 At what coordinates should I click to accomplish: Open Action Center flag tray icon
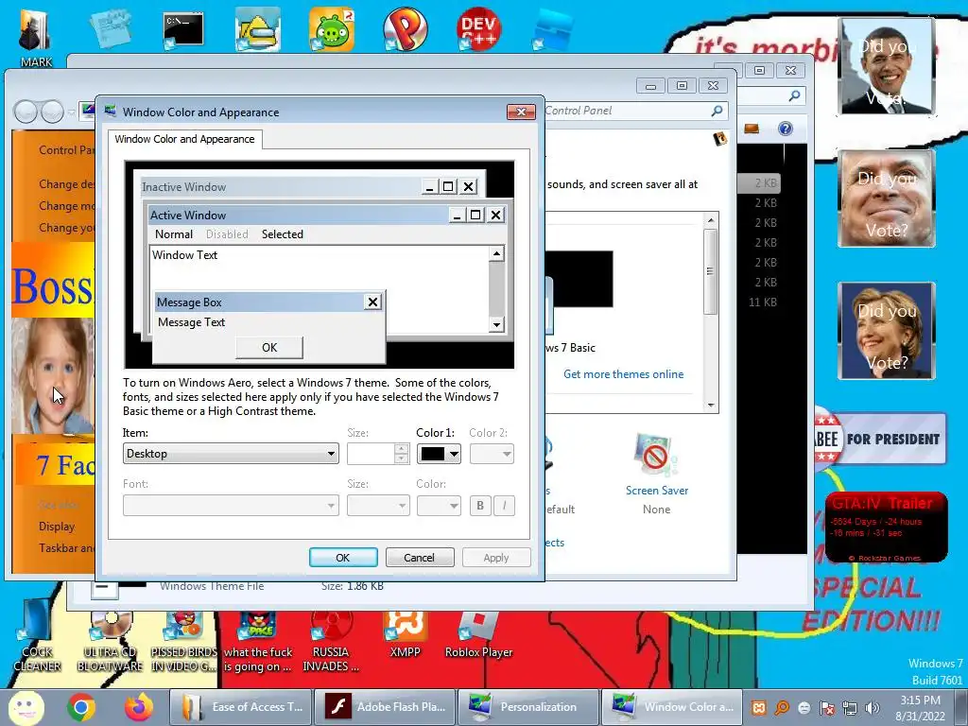coord(827,707)
